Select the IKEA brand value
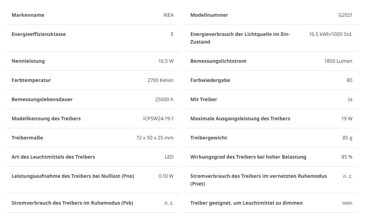373x213 pixels. pos(168,15)
